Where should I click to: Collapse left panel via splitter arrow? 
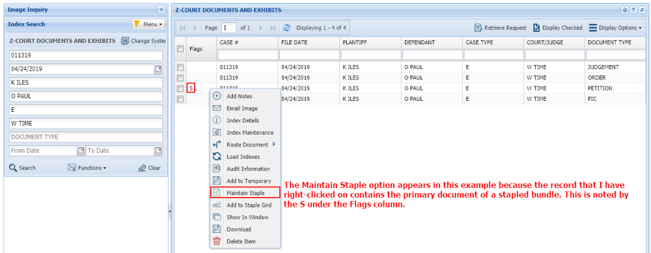(169, 211)
